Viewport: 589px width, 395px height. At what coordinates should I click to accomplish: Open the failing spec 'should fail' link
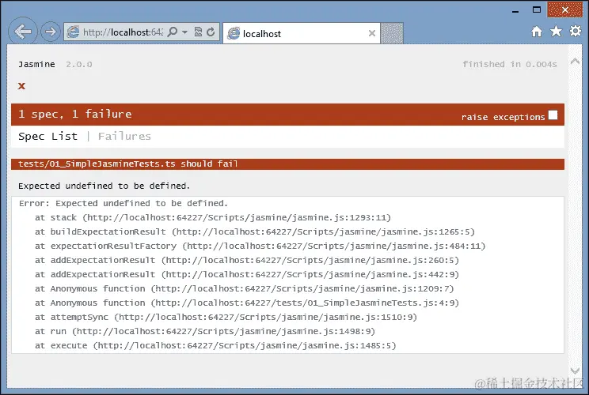point(127,164)
